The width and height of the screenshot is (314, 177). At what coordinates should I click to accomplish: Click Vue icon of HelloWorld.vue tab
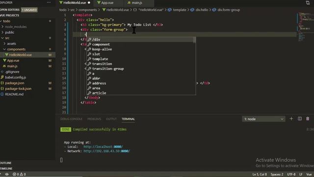click(61, 2)
